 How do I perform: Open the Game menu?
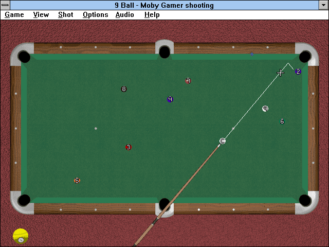[14, 15]
